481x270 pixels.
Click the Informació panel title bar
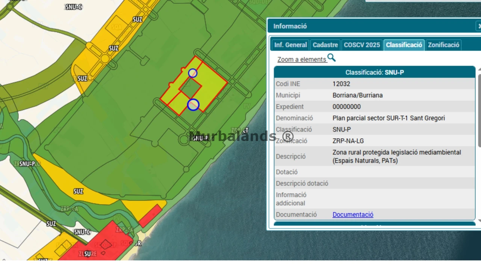pyautogui.click(x=372, y=26)
